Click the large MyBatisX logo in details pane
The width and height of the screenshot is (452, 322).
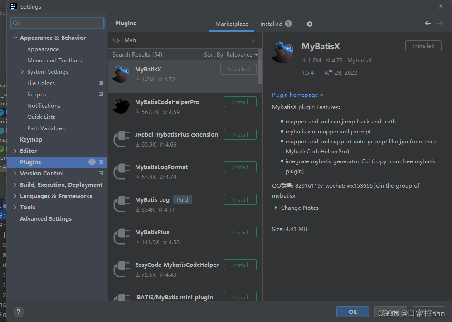coord(283,52)
